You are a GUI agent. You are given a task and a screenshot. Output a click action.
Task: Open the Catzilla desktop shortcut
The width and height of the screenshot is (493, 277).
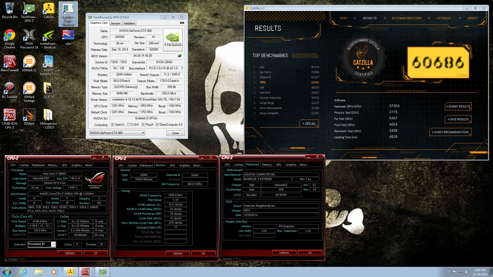tap(49, 11)
